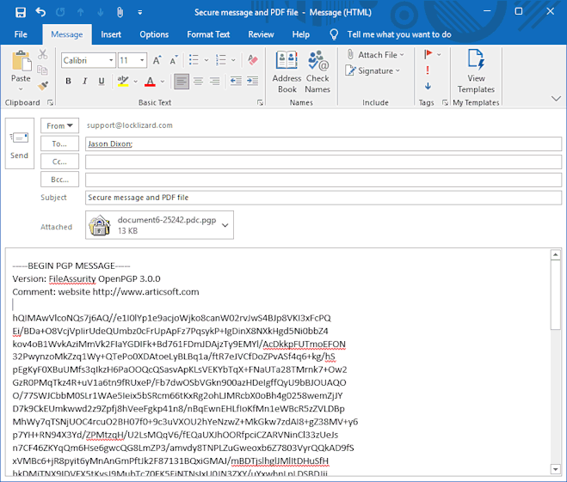
Task: Decrease paragraph indent
Action: pos(236,81)
